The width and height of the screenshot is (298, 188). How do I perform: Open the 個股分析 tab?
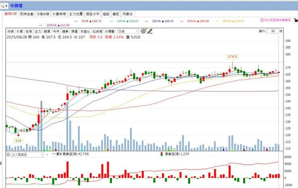pos(93,14)
